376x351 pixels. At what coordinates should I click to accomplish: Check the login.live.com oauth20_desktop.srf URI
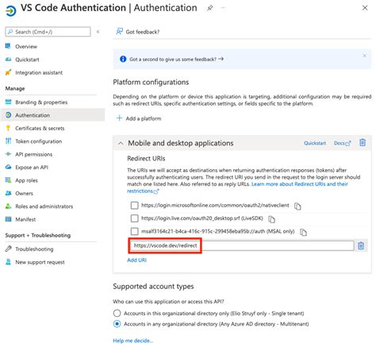pyautogui.click(x=135, y=218)
